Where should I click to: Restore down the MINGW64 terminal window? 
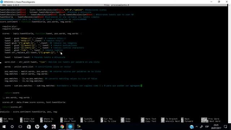[219, 2]
